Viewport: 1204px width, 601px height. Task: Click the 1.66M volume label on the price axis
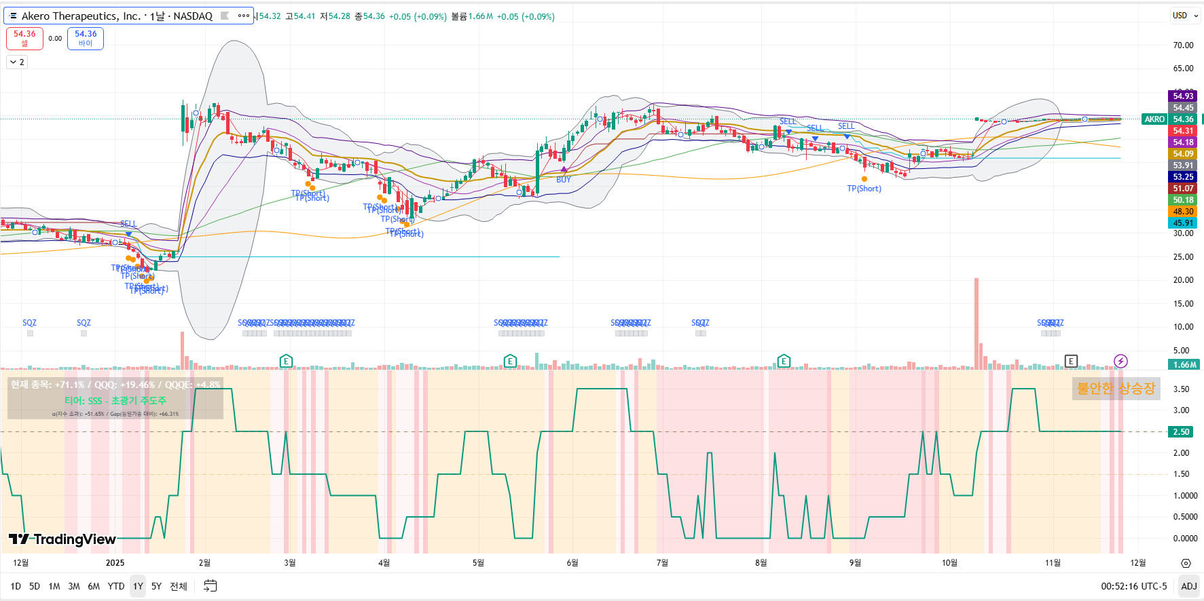coord(1185,365)
